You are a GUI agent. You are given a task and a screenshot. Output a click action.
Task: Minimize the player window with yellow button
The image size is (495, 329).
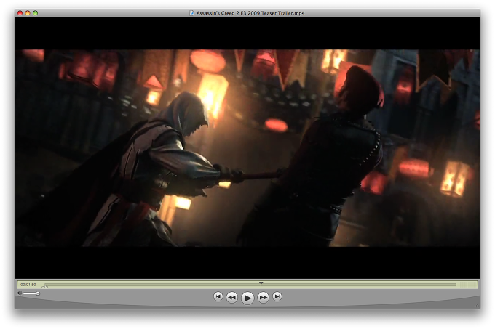(28, 13)
